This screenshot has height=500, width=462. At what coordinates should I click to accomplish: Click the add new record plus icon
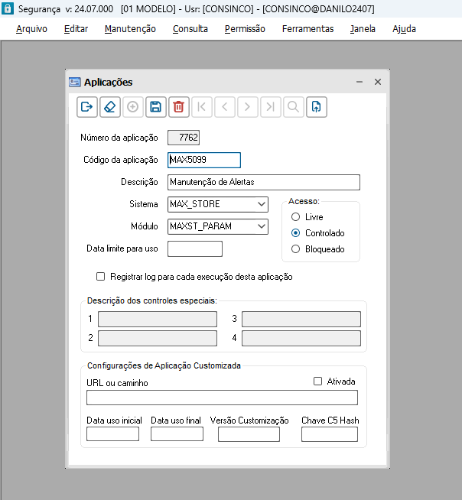click(x=133, y=107)
